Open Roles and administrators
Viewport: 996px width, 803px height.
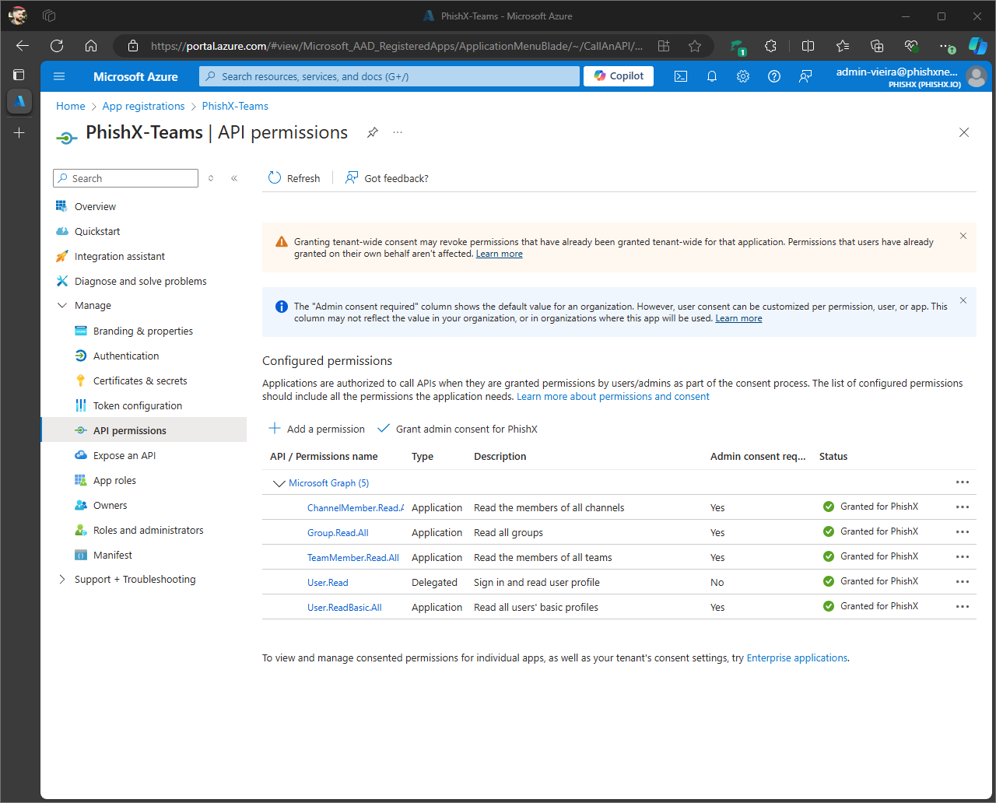148,530
